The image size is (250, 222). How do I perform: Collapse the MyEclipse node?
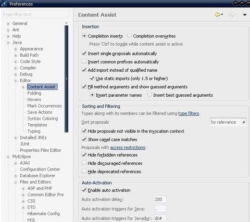8,157
